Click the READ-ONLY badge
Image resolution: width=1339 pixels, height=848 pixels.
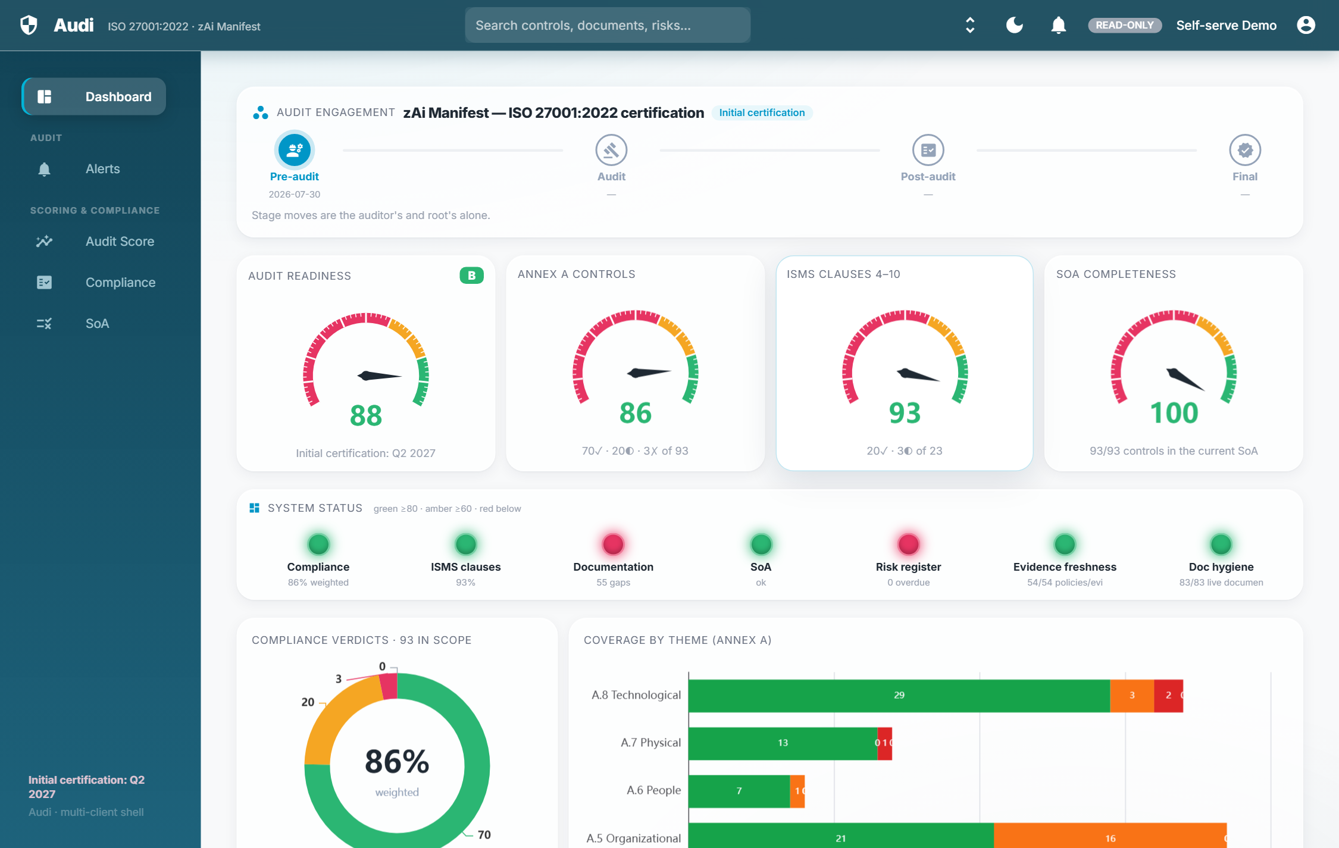click(x=1125, y=25)
